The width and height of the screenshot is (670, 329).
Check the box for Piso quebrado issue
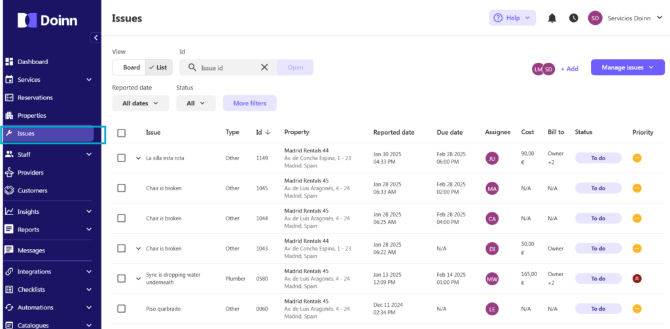click(x=121, y=309)
